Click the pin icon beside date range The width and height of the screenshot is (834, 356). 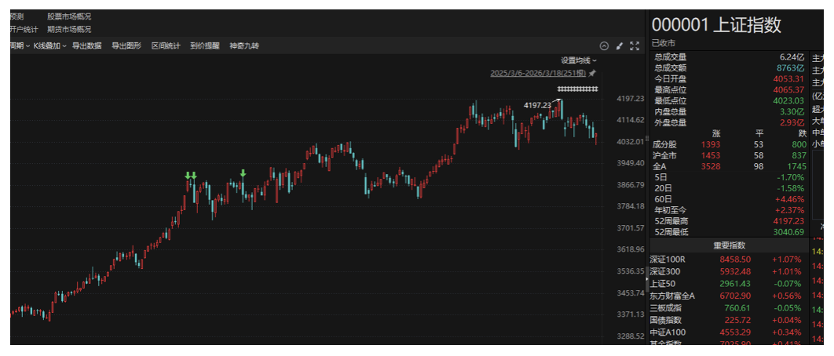coord(593,73)
